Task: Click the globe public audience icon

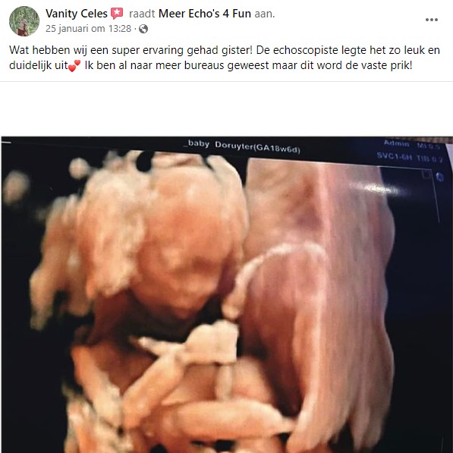Action: [x=143, y=29]
